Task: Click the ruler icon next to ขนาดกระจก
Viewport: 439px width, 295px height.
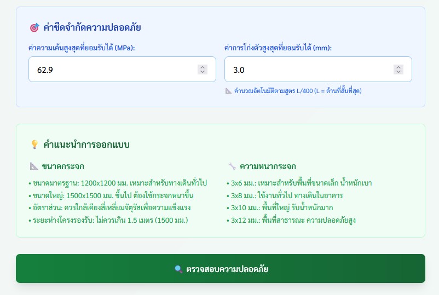Action: (x=33, y=166)
